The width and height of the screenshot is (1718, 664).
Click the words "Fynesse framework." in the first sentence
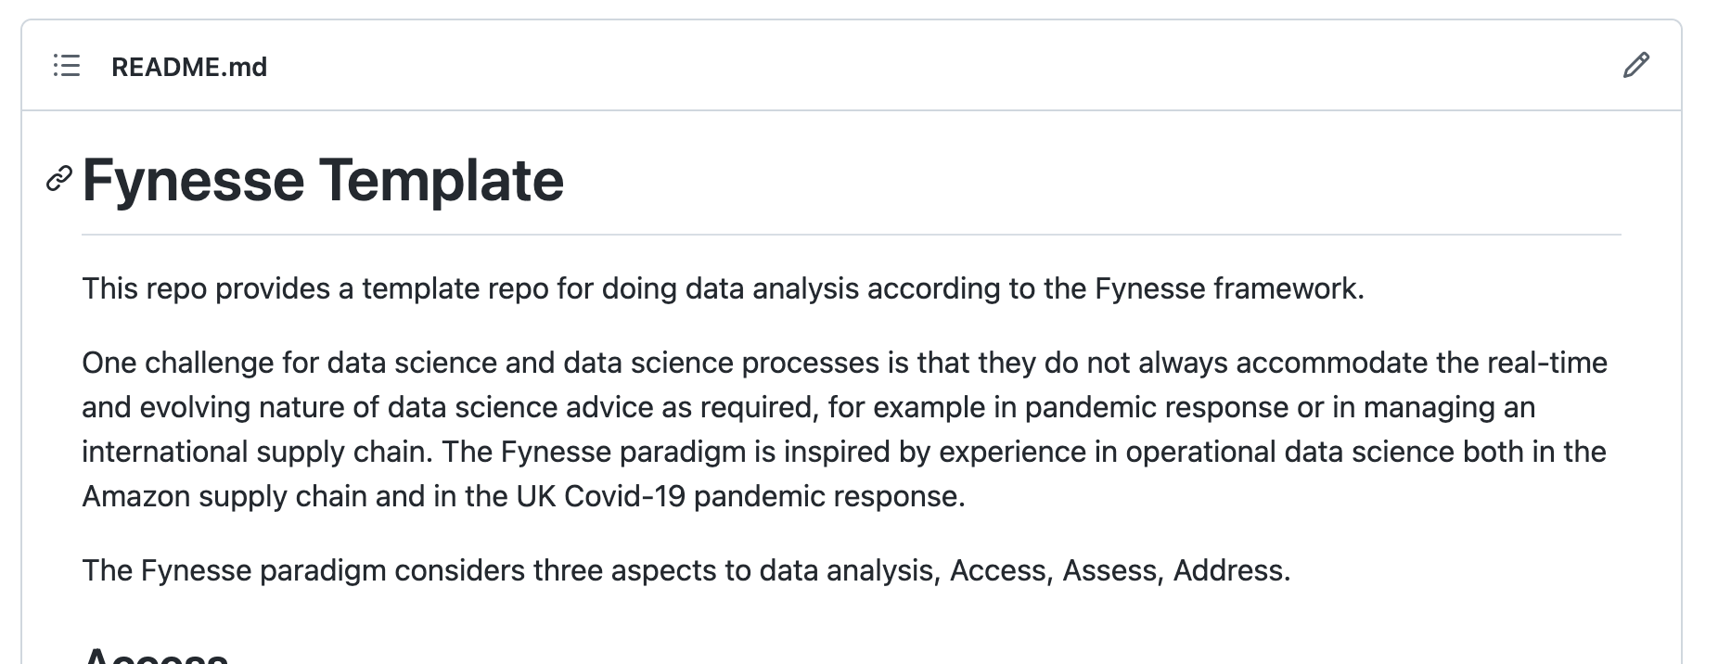point(1229,289)
